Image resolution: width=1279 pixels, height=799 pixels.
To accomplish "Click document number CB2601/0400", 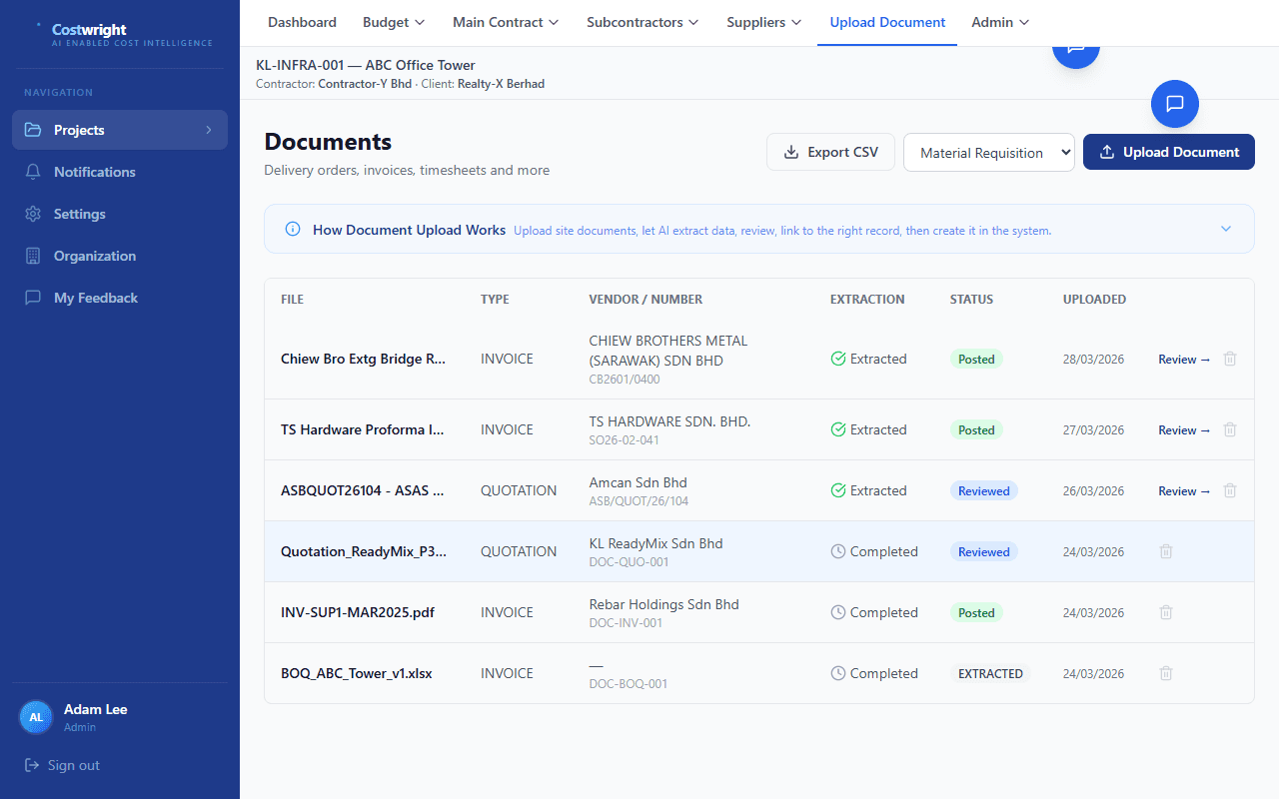I will click(x=625, y=380).
